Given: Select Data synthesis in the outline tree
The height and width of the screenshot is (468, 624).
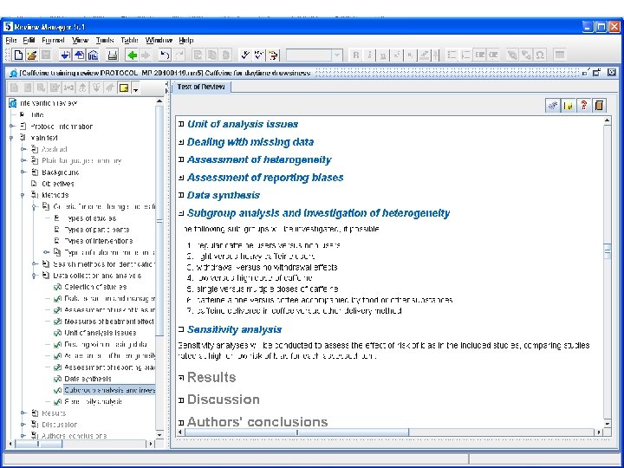Looking at the screenshot, I should pos(88,379).
